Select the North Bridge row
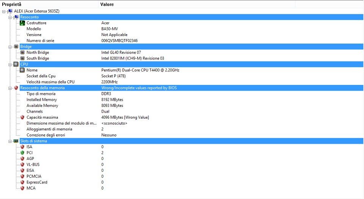This screenshot has width=364, height=199. pyautogui.click(x=38, y=52)
